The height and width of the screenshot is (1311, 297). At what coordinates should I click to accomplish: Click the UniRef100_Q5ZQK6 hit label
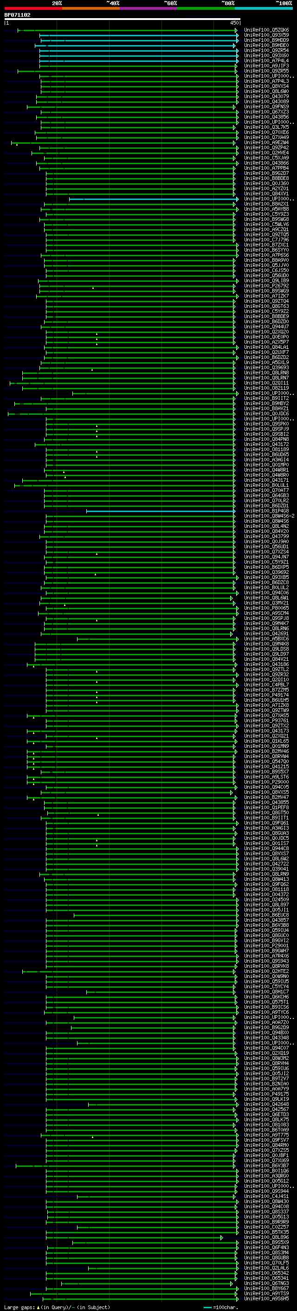tap(266, 30)
